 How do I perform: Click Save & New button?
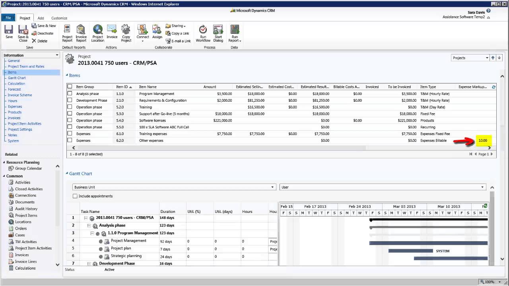(44, 26)
